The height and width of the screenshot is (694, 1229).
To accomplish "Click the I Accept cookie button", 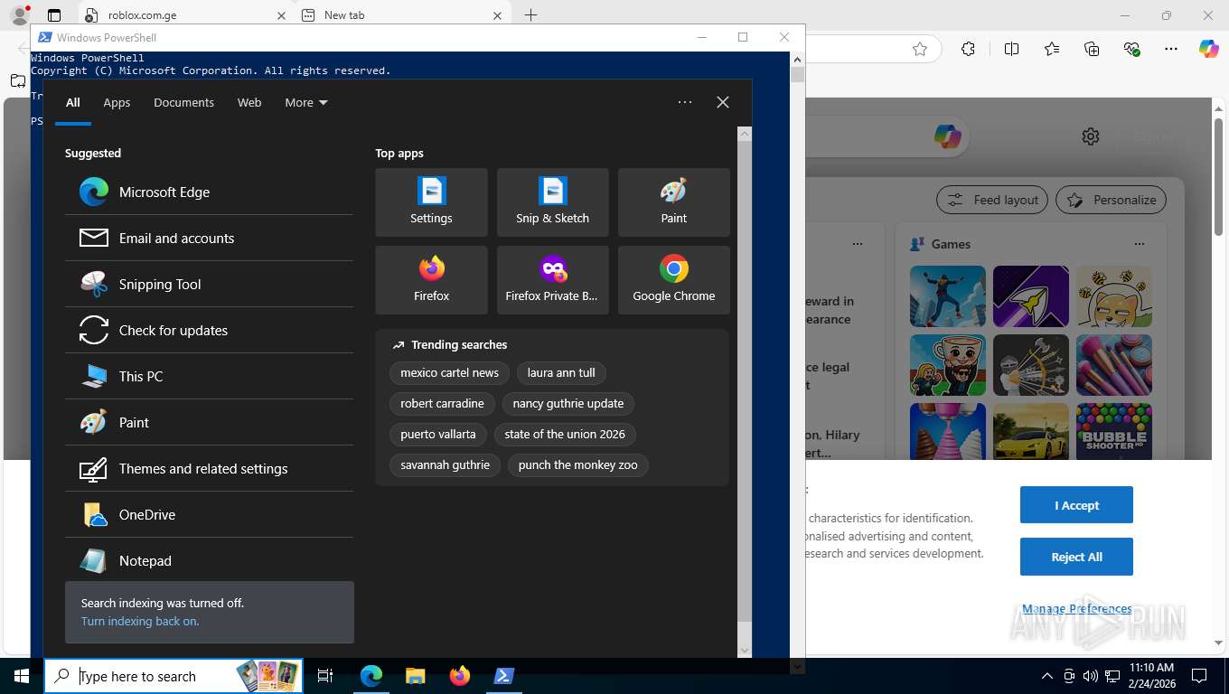I will 1076,505.
